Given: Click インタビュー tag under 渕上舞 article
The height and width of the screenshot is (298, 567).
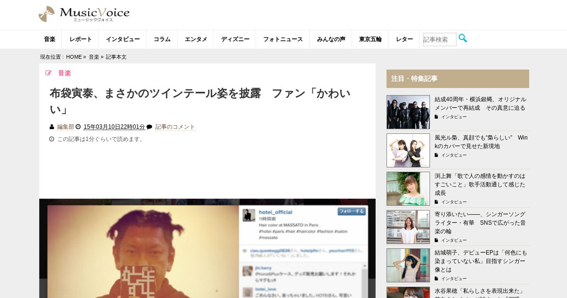Looking at the screenshot, I should coord(454,202).
